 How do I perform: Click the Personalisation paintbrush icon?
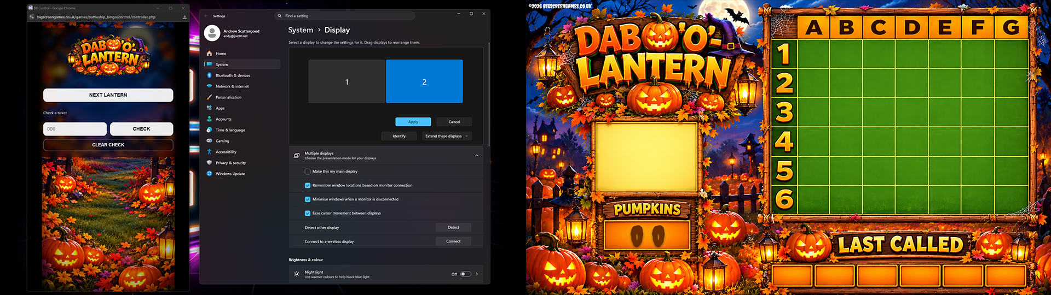(x=209, y=97)
